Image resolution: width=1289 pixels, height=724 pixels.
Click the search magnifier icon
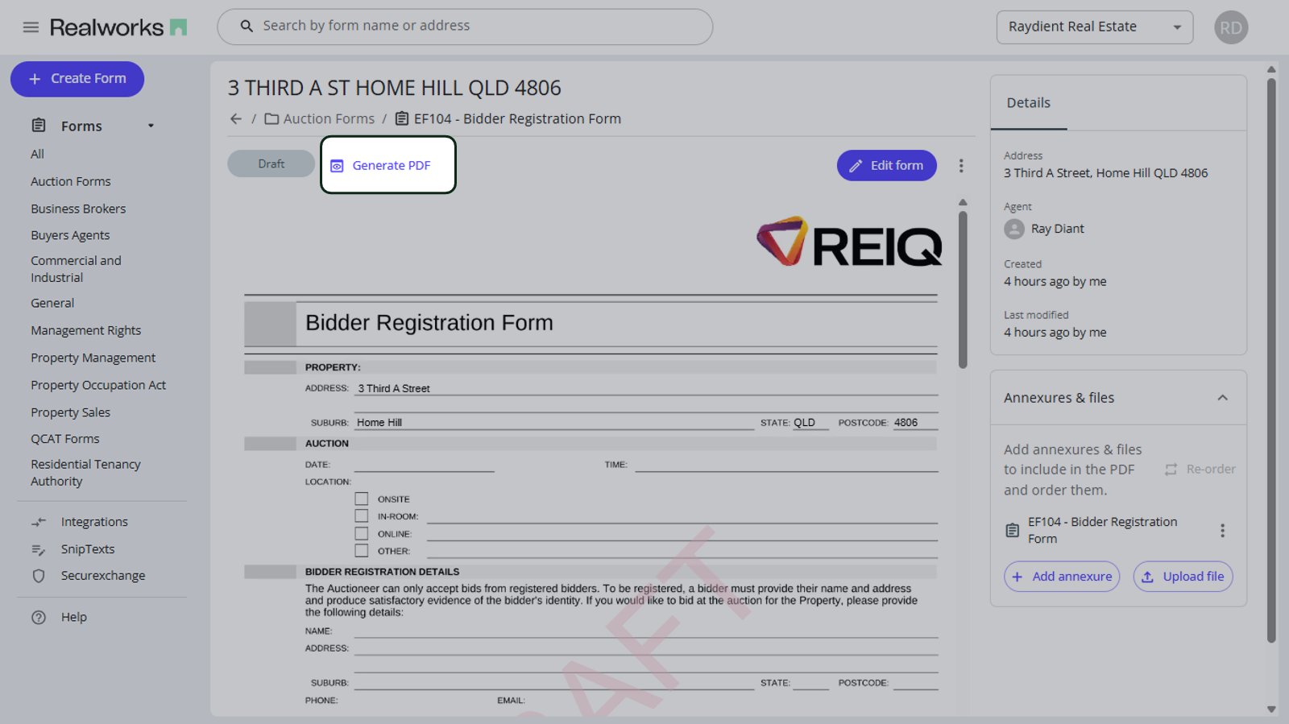click(247, 27)
